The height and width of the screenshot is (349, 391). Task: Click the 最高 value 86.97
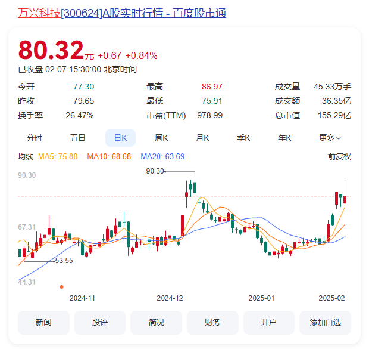click(x=212, y=87)
